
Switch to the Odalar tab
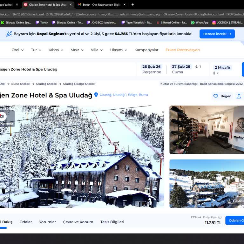26,222
